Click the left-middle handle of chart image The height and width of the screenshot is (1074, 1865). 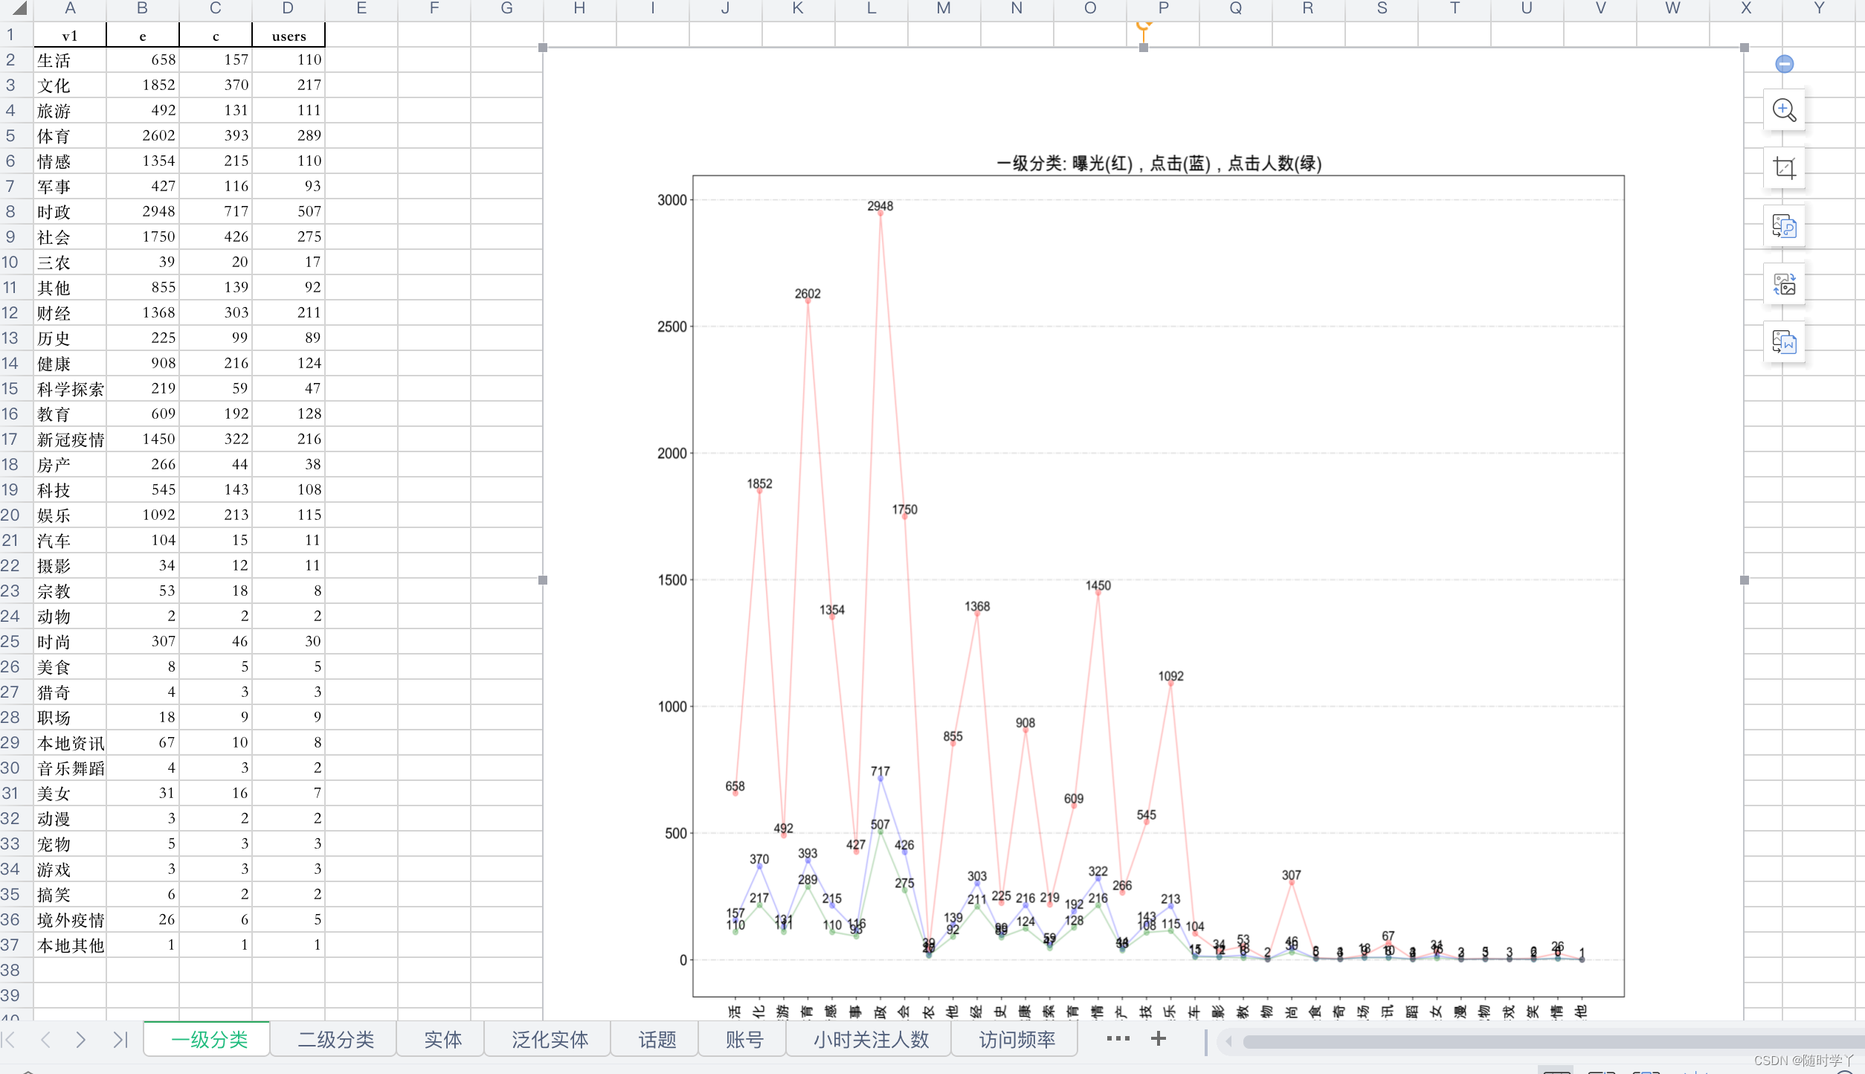pyautogui.click(x=543, y=580)
